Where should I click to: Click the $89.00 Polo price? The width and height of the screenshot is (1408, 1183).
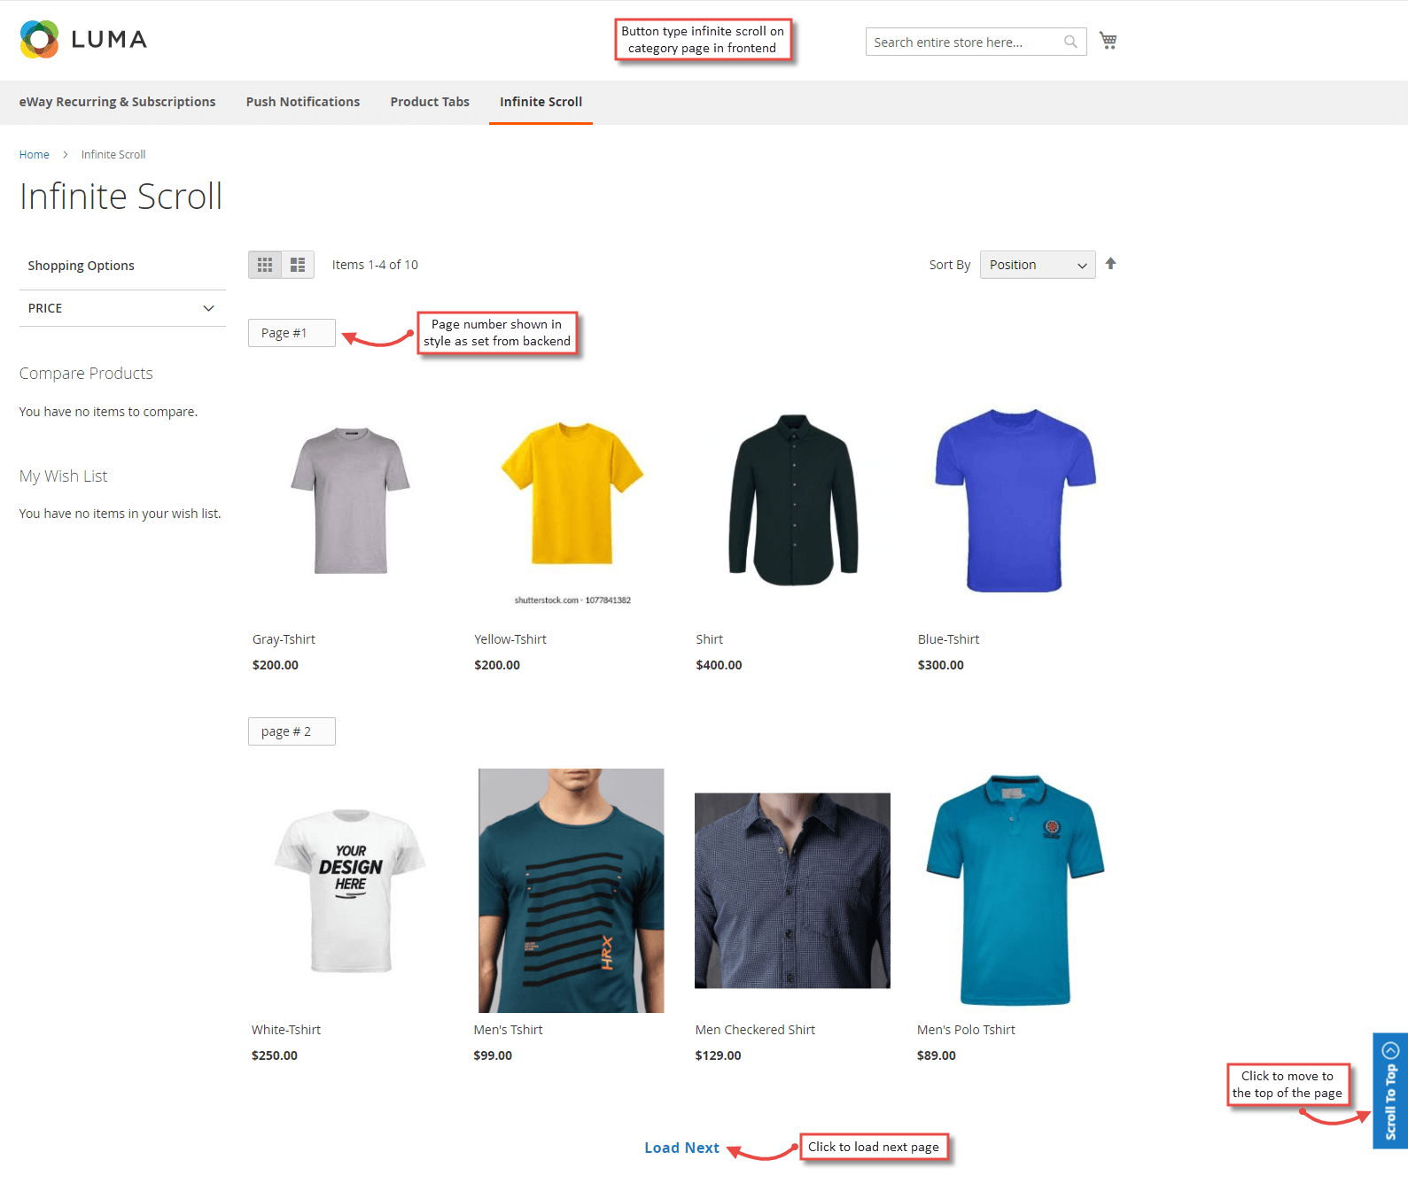coord(937,1055)
